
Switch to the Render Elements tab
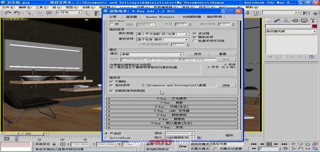160,17
